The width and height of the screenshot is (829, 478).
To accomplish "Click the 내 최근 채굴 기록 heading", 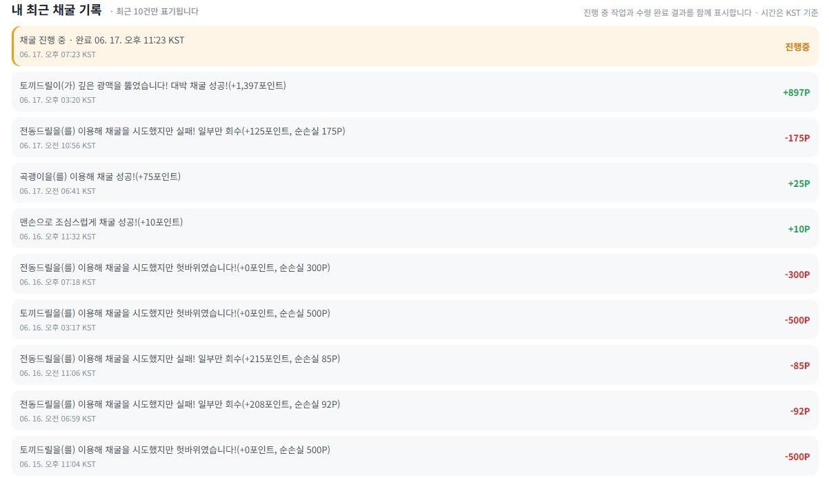I will [57, 10].
